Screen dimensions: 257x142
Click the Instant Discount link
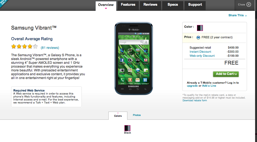(x=200, y=52)
